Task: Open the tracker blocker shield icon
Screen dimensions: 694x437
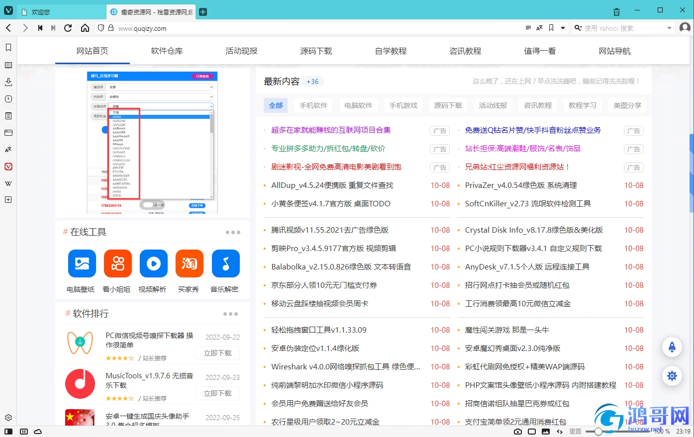Action: (101, 28)
